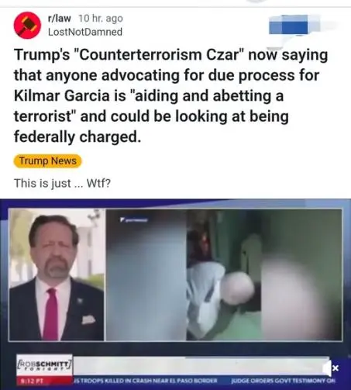351x390 pixels.
Task: Click the El Paso border crash ticker headline
Action: tap(146, 381)
